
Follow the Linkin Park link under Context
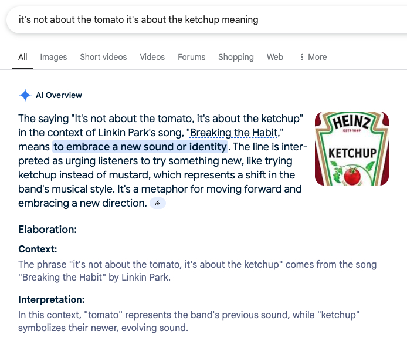pos(145,277)
